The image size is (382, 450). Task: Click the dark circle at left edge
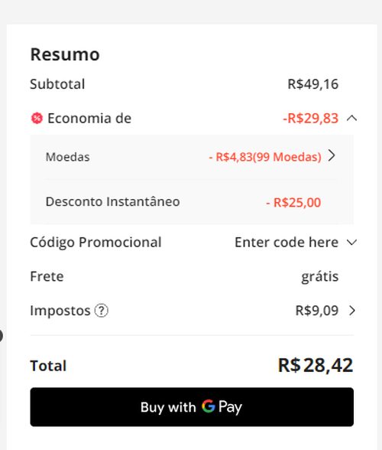tap(1, 336)
